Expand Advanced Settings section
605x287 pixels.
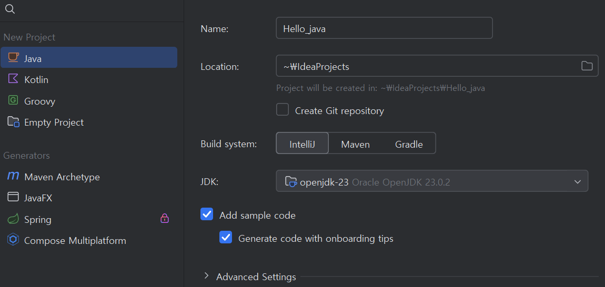coord(206,276)
